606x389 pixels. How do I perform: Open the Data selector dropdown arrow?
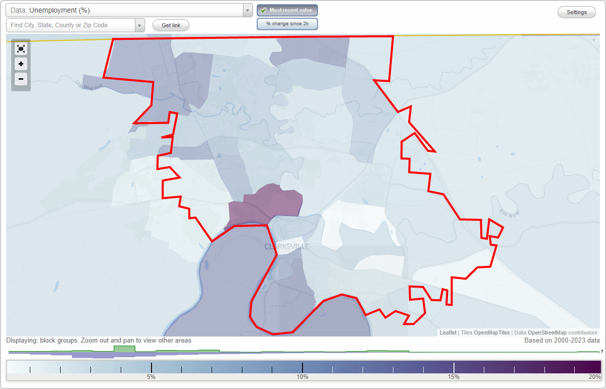click(247, 10)
